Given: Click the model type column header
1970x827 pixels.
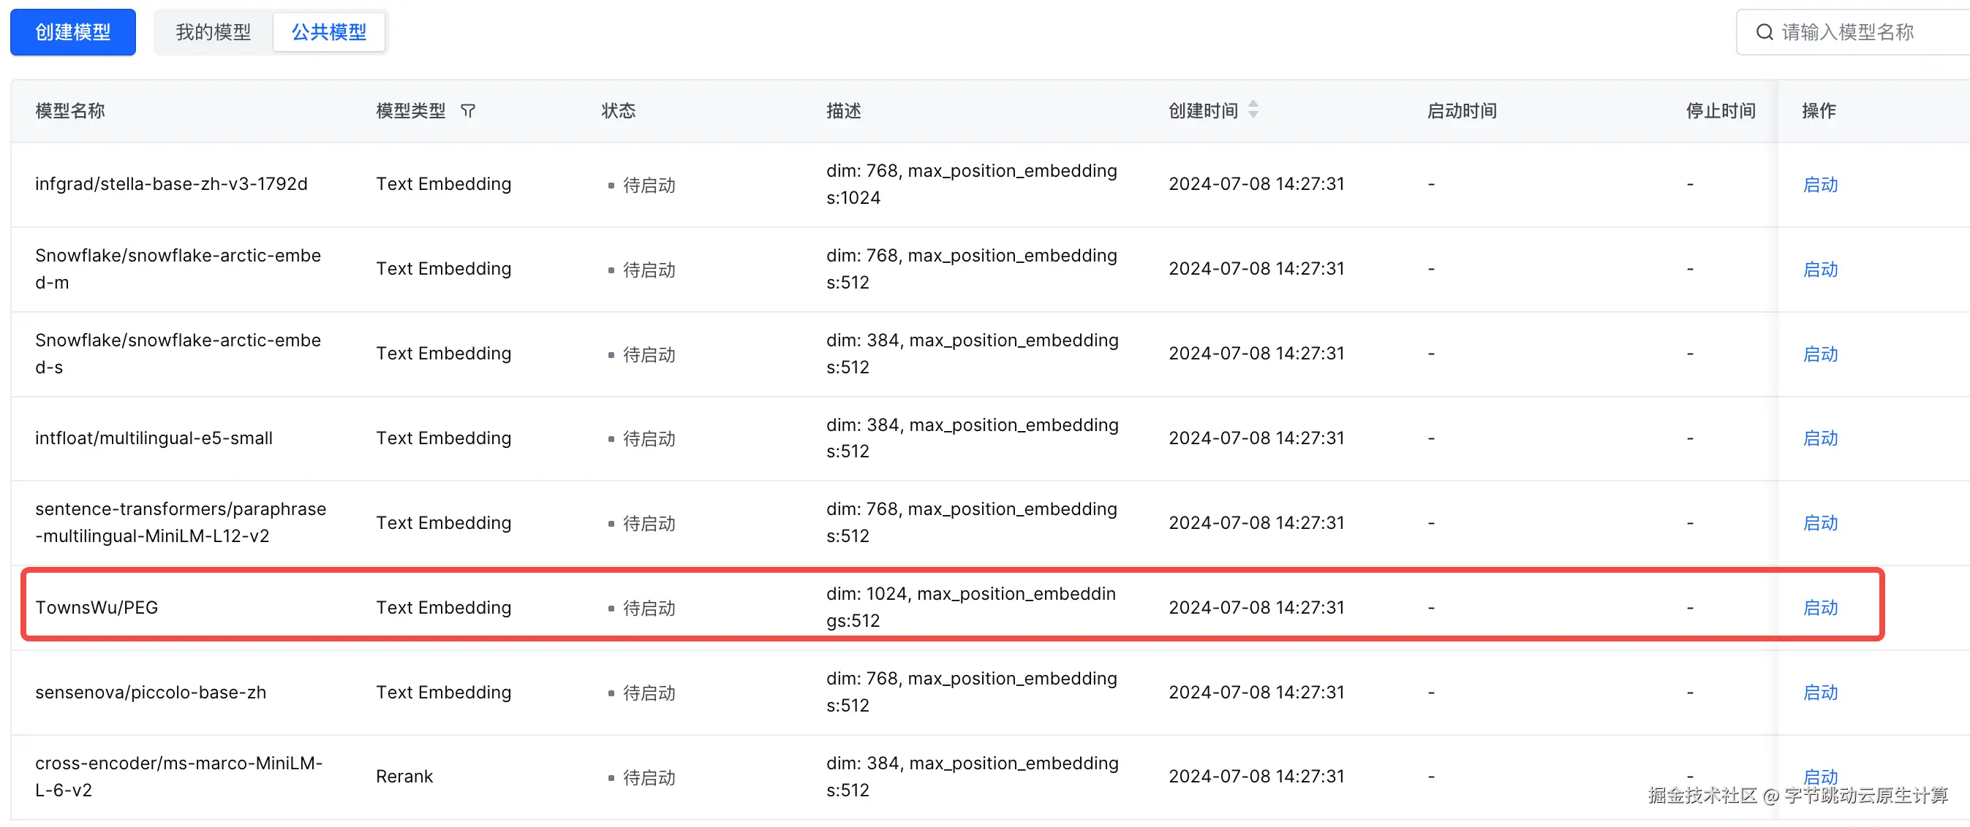Looking at the screenshot, I should coord(411,111).
